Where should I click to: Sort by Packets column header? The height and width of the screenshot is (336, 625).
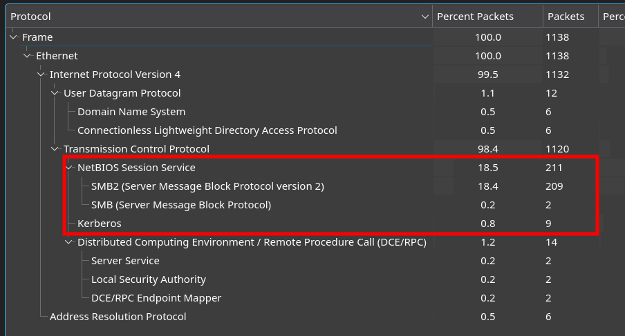click(566, 17)
